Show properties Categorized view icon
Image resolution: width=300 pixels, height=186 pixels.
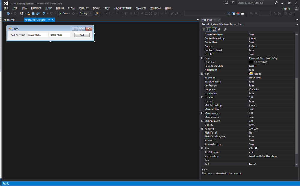[x=204, y=29]
